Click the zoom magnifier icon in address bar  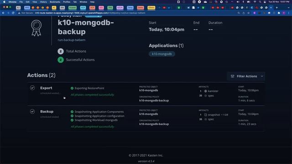coord(239,13)
